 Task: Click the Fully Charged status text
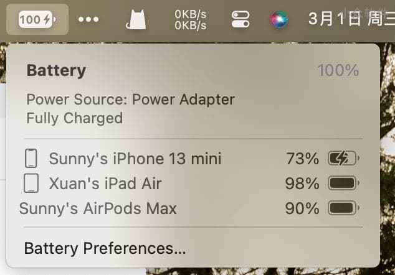(x=75, y=118)
